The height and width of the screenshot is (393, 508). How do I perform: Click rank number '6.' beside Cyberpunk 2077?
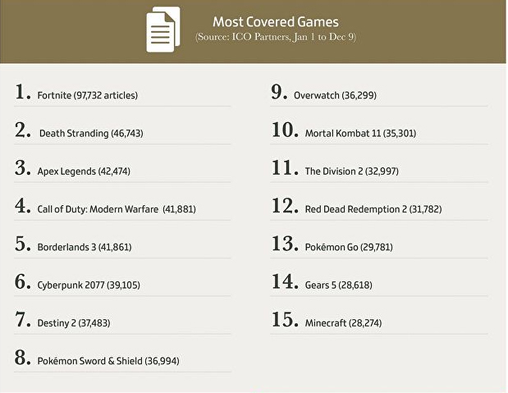point(23,281)
